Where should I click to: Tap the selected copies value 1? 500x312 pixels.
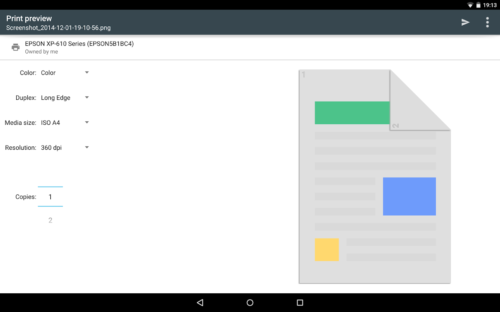[50, 197]
